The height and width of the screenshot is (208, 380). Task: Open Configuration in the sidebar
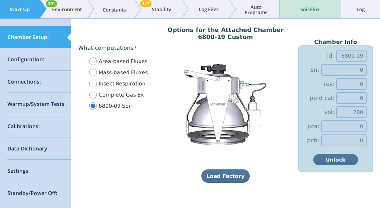(x=35, y=59)
